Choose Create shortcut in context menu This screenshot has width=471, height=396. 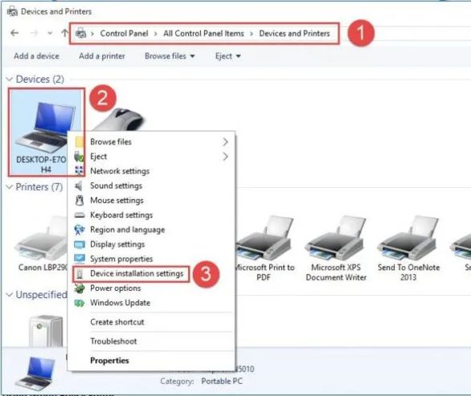click(152, 322)
